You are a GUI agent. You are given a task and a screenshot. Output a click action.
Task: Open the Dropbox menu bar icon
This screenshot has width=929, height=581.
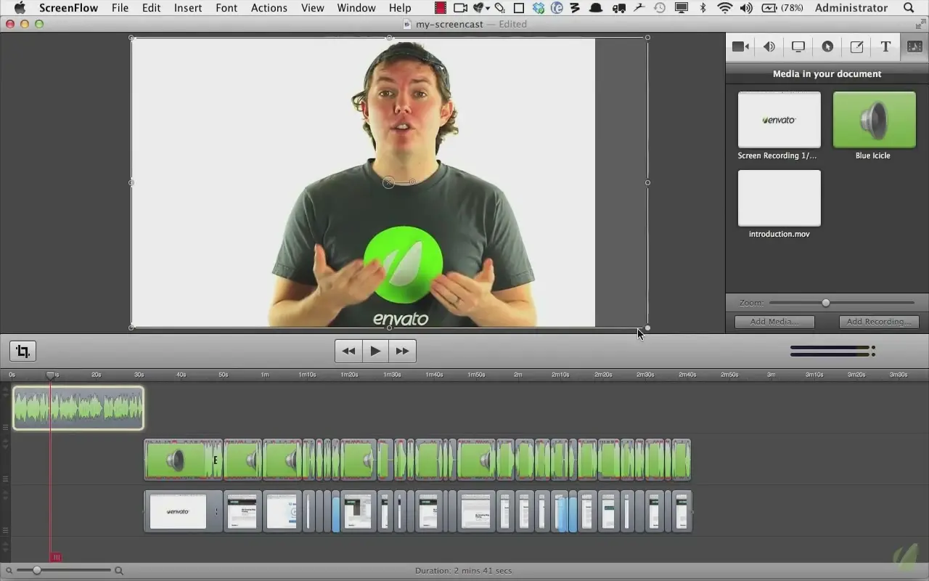click(x=539, y=8)
